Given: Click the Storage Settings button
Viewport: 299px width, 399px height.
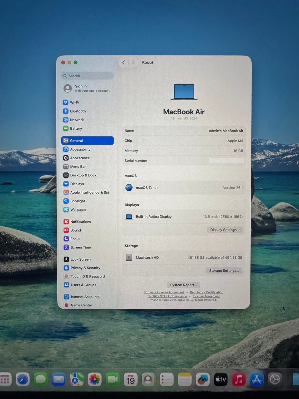Looking at the screenshot, I should [224, 271].
